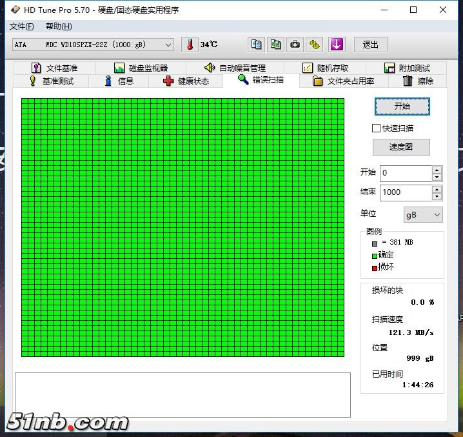The image size is (463, 437).
Task: Switch to the 磁盘监视器 tab
Action: click(141, 68)
